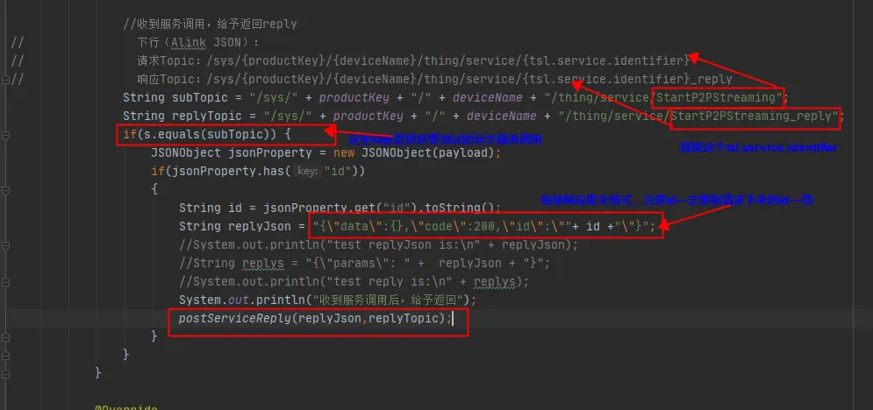Collapse the fold marker beside if(s.equals(subTopic))
The image size is (873, 410).
coord(5,134)
